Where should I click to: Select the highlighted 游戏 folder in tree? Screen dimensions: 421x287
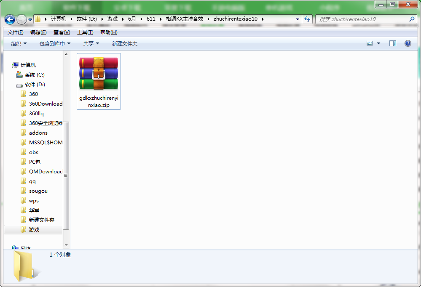coord(34,230)
